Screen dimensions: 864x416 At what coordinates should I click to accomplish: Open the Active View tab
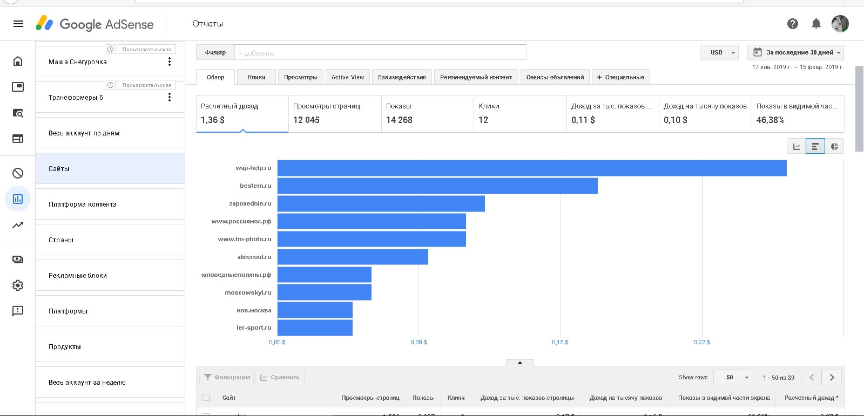click(x=348, y=77)
